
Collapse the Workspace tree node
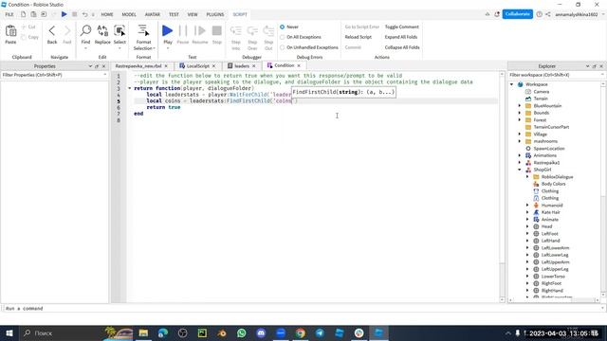pyautogui.click(x=512, y=84)
